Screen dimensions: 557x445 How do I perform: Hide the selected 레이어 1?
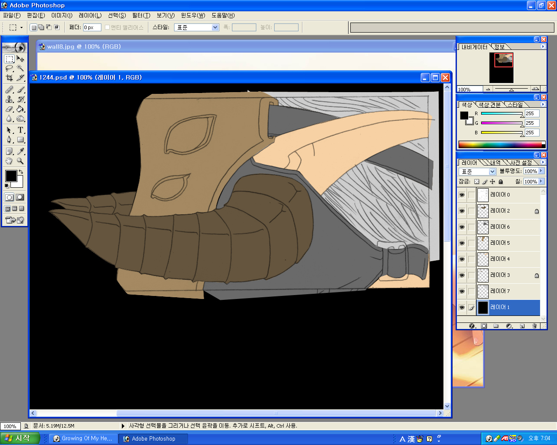(462, 307)
